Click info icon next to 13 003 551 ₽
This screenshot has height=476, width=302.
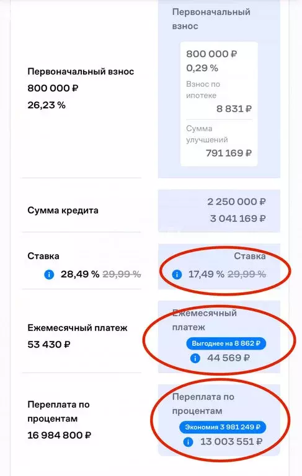point(188,442)
